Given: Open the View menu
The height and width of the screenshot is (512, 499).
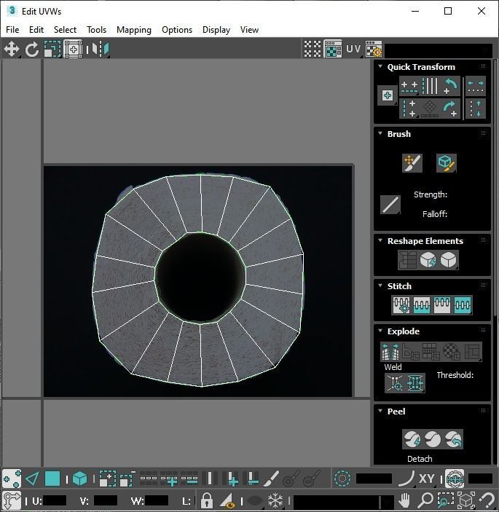Looking at the screenshot, I should (x=249, y=30).
